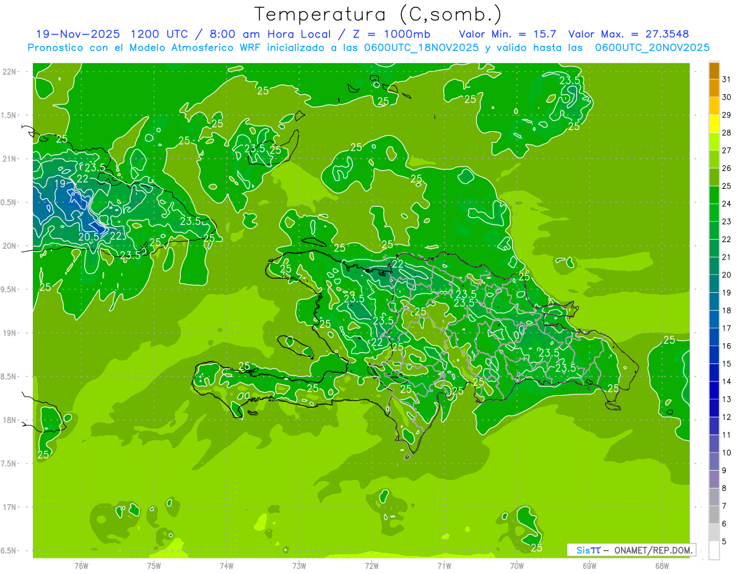Click the legend swatch between 30 and 31
Screen dimensions: 743x574
coord(714,89)
